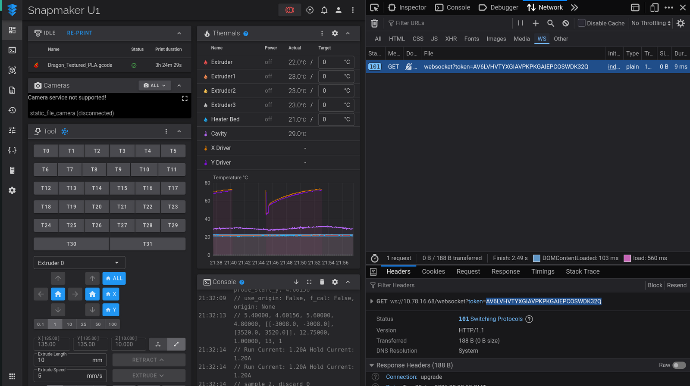This screenshot has height=386, width=690.
Task: Open the user account icon
Action: [x=339, y=10]
